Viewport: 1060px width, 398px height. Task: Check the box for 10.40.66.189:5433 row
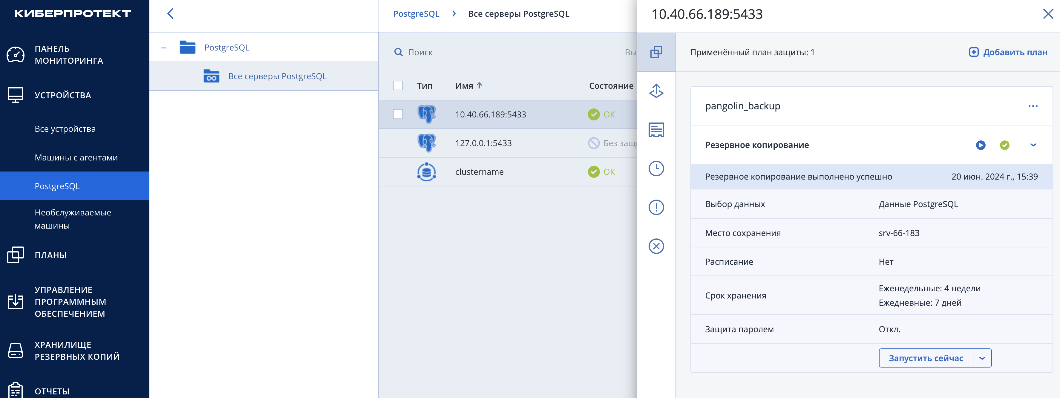click(x=398, y=114)
